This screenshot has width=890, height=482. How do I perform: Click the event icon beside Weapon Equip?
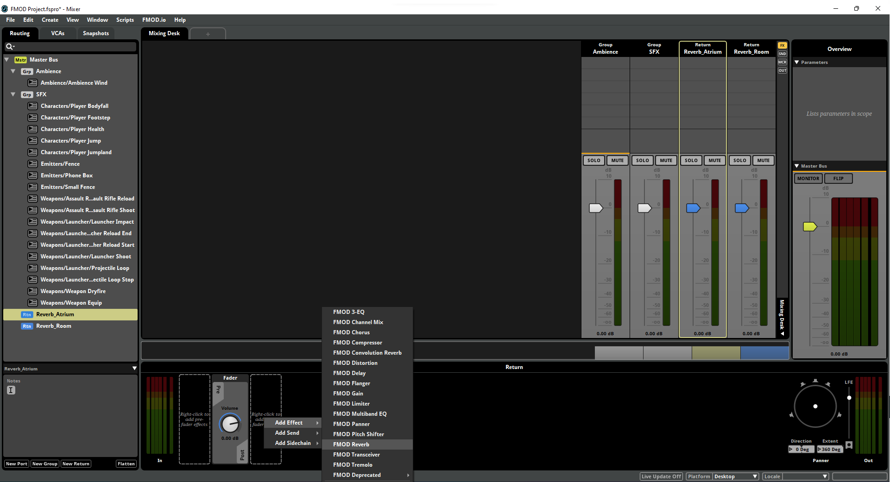click(32, 303)
